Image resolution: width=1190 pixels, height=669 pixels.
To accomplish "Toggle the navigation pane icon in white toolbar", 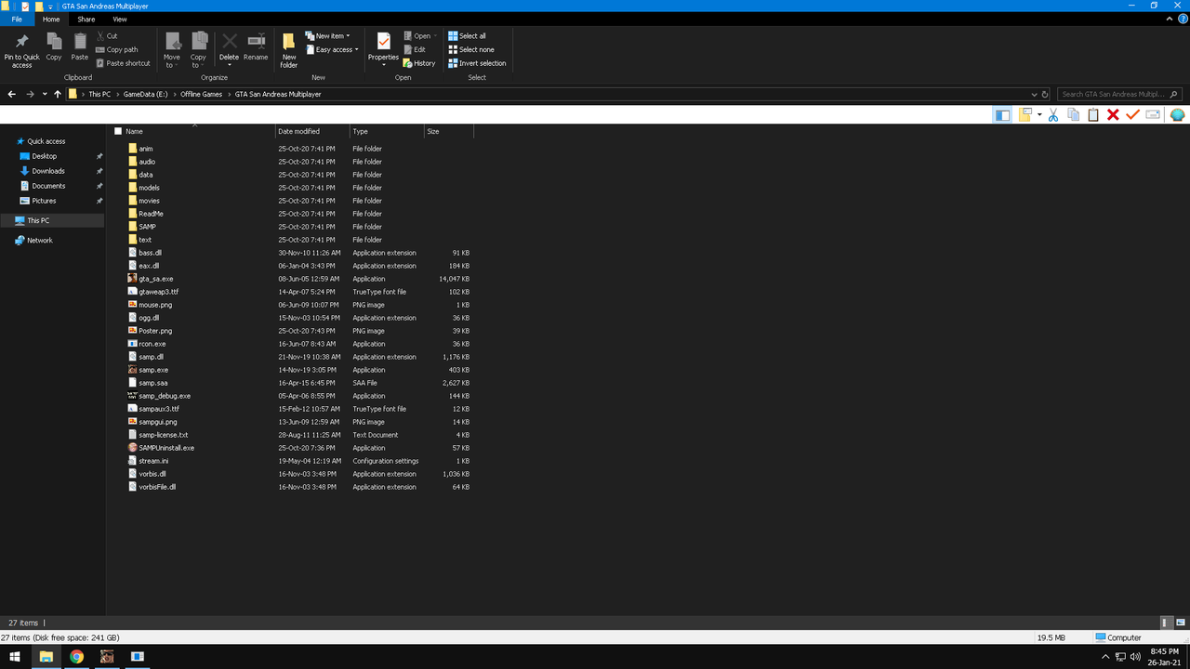I will click(1002, 115).
